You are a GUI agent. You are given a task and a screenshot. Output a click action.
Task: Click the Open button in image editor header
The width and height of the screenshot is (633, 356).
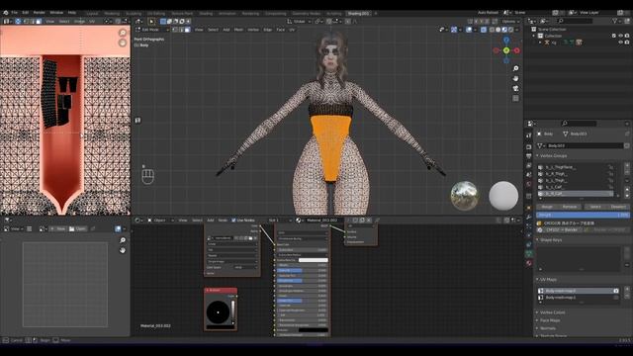pos(77,228)
